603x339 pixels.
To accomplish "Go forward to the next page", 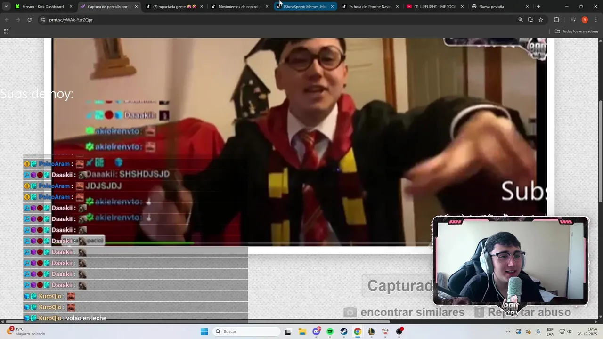I will (x=18, y=20).
